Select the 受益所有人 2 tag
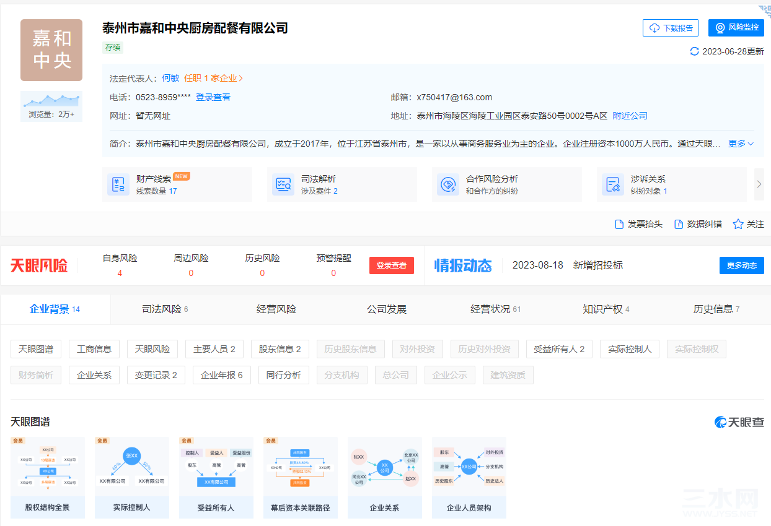The height and width of the screenshot is (526, 771). pos(559,349)
